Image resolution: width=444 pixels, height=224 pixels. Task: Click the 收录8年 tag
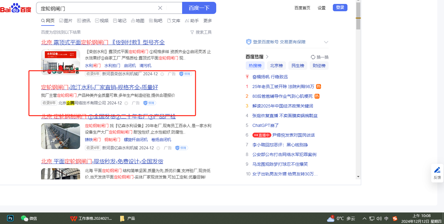(x=49, y=103)
